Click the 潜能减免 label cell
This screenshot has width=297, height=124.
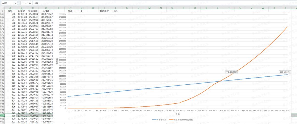point(104,11)
